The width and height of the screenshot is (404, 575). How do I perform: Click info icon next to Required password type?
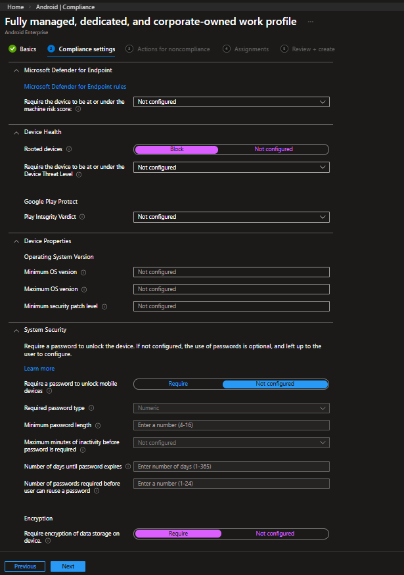(91, 408)
